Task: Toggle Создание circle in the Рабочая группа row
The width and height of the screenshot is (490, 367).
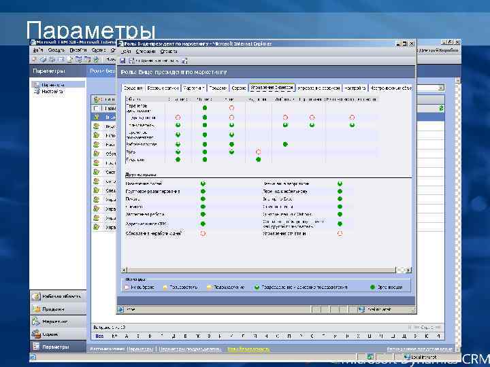Action: (x=178, y=144)
